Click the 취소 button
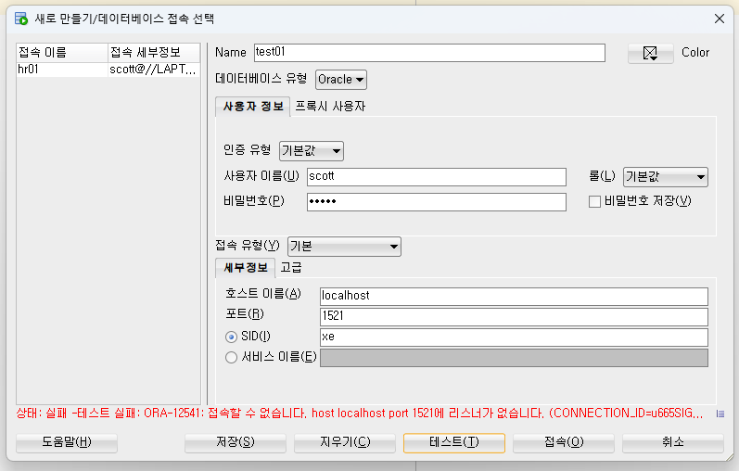739x471 pixels. tap(672, 442)
